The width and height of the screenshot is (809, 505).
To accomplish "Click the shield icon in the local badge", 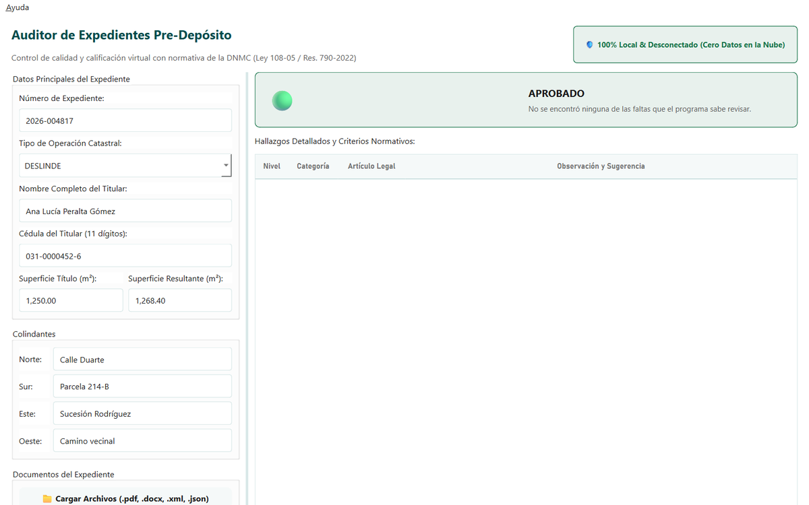I will [x=589, y=44].
